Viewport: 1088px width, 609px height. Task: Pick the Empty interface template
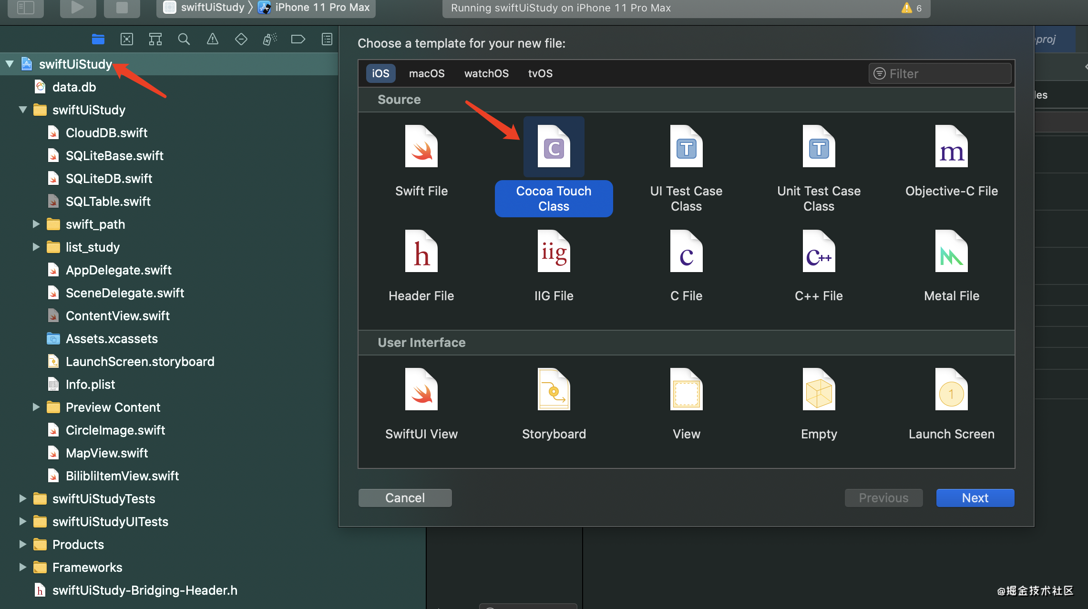pos(819,405)
